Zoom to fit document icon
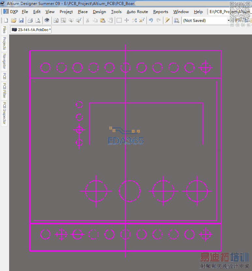Image resolution: width=252 pixels, height=271 pixels. point(56,20)
